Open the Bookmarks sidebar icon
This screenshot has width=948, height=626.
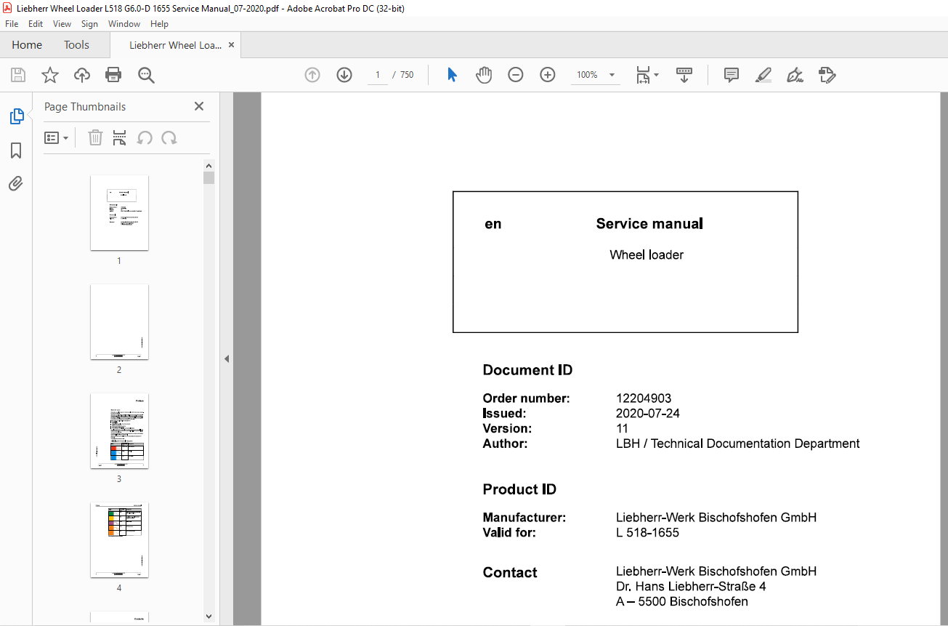point(16,151)
